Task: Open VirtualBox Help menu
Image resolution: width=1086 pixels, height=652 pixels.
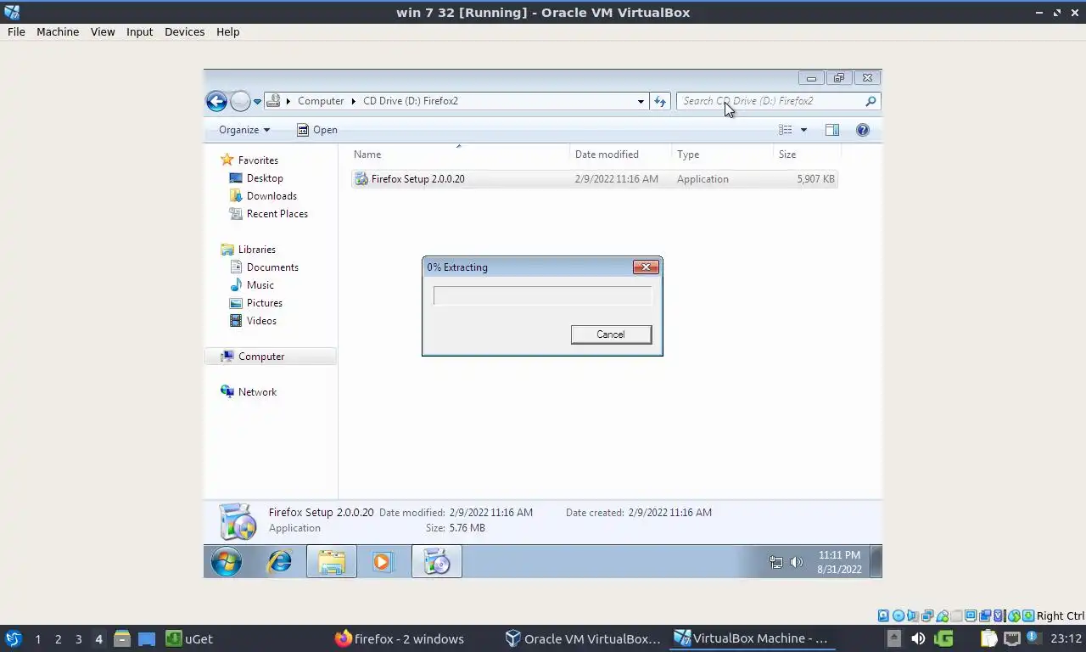Action: coord(228,31)
